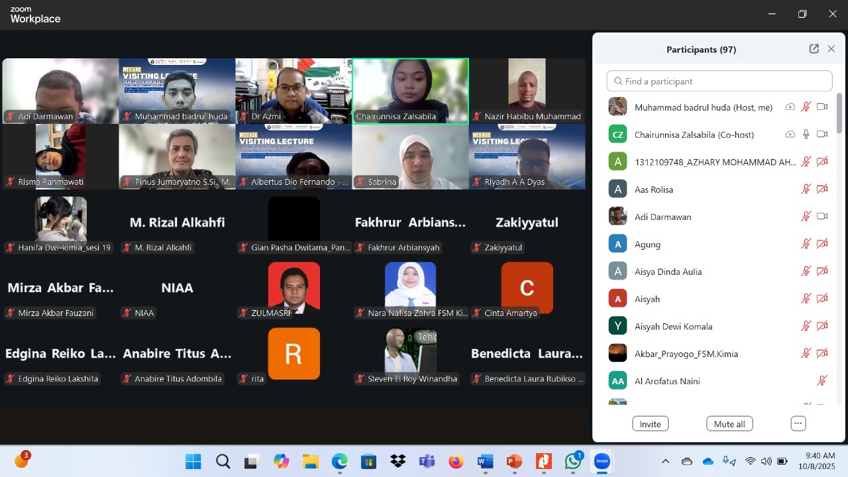Screen dimensions: 848x477
Task: Toggle Aisyah Dewi Komala's camera off-state
Action: [821, 326]
